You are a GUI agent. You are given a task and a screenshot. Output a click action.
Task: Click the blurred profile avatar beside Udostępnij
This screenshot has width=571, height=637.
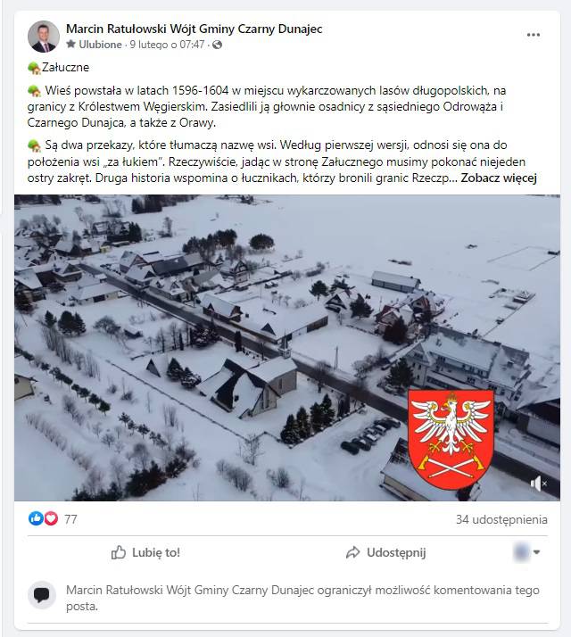(522, 552)
